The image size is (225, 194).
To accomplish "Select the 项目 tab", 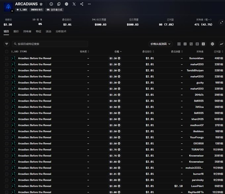I will tap(6, 31).
